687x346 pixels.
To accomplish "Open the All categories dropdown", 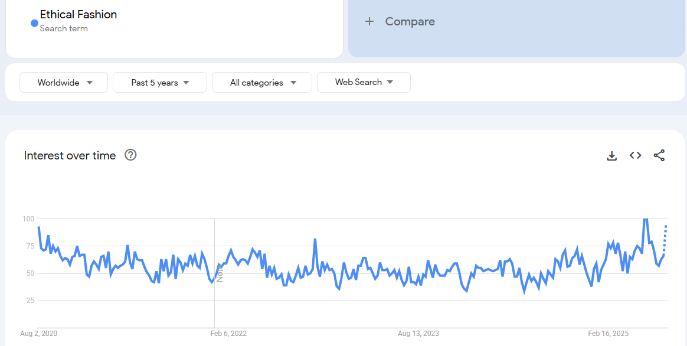I will [x=262, y=83].
